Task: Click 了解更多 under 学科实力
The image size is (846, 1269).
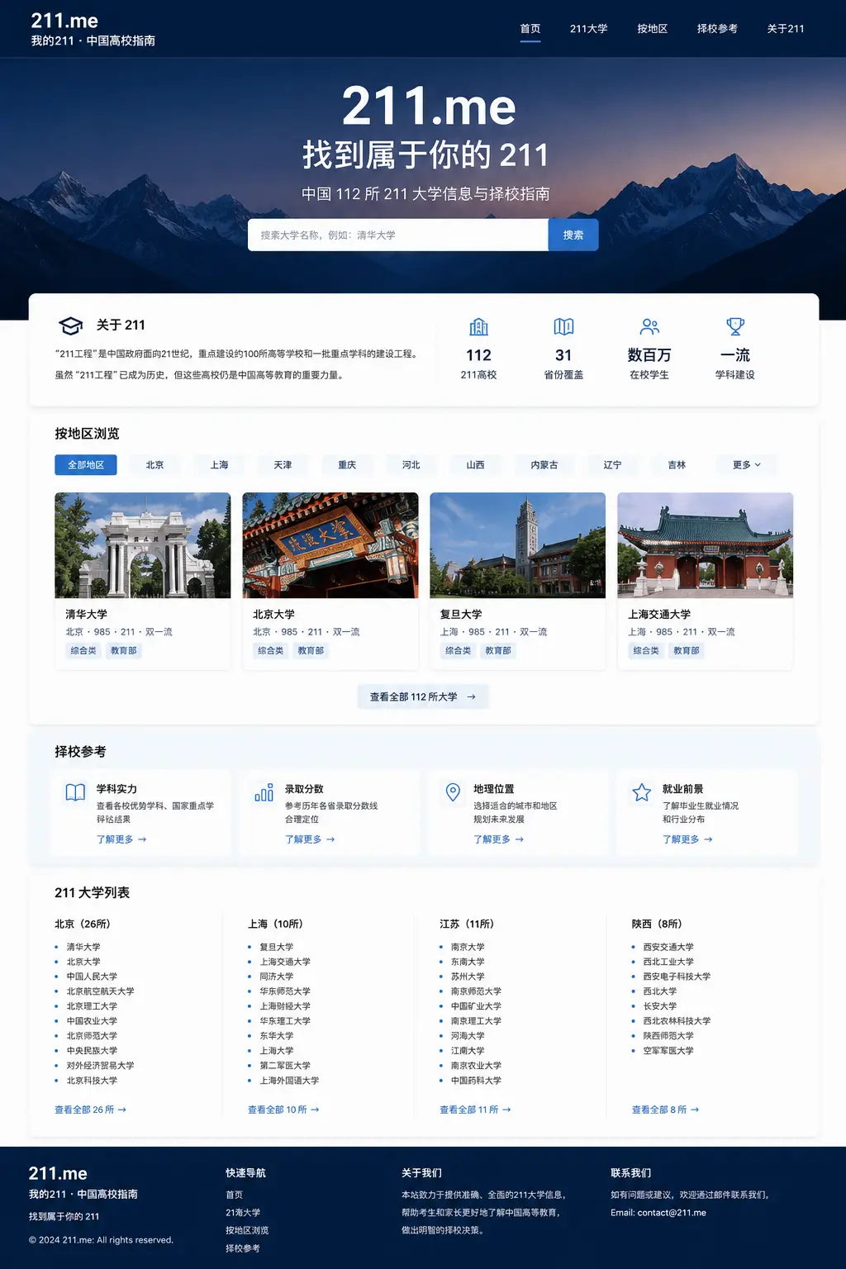Action: 121,839
